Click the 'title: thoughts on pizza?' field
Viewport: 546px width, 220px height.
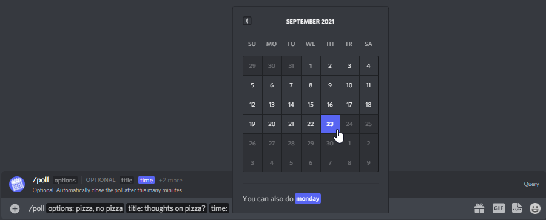pos(167,208)
